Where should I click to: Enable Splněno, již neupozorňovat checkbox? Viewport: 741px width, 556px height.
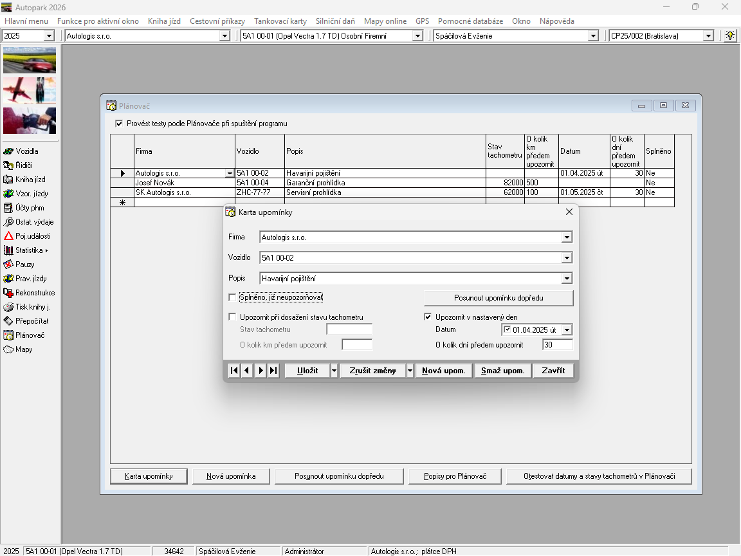click(233, 297)
